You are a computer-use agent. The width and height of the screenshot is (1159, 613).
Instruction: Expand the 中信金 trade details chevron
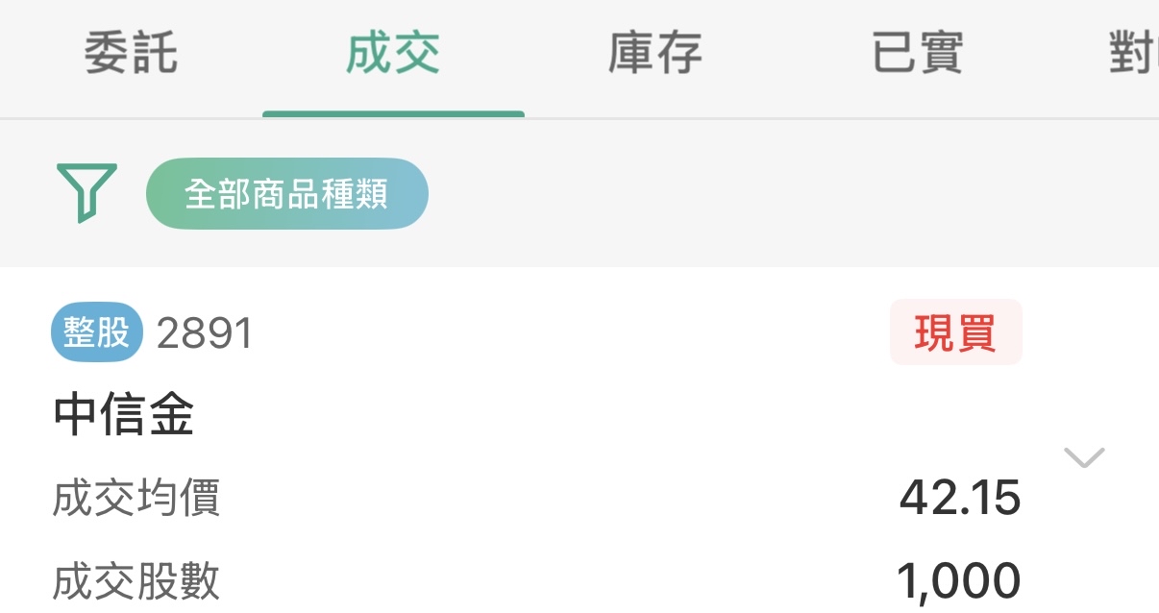click(1085, 457)
